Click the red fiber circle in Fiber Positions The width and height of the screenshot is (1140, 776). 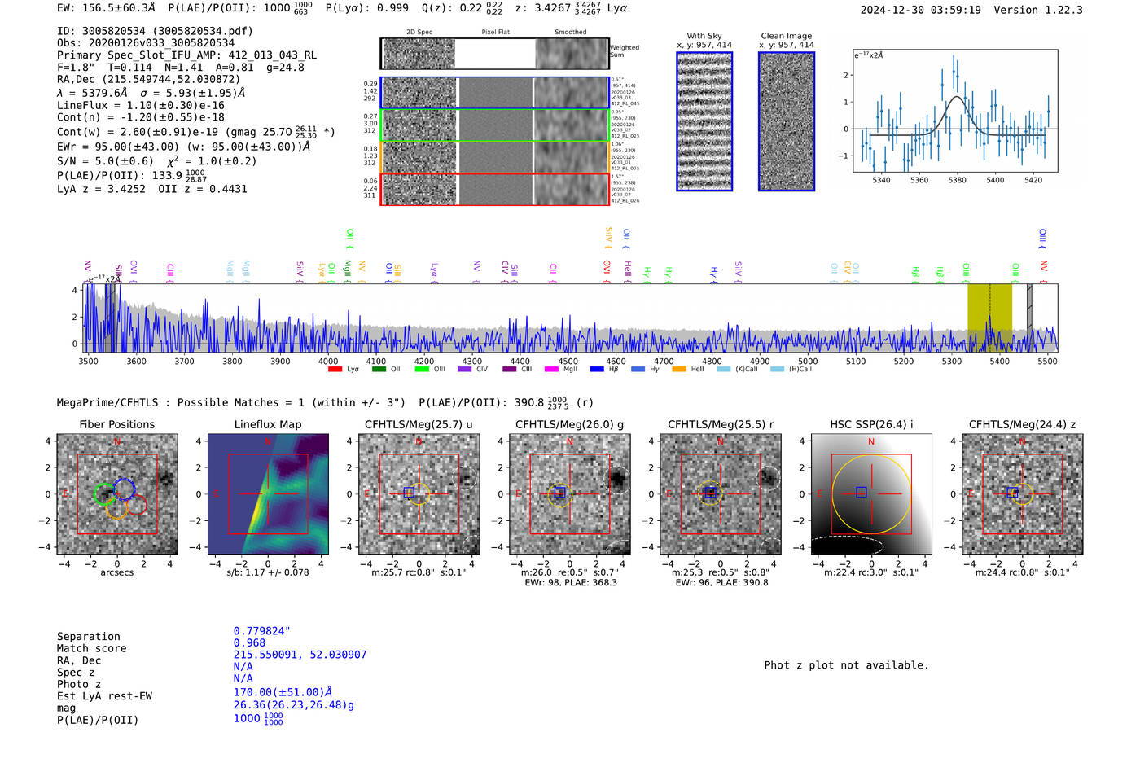(136, 504)
